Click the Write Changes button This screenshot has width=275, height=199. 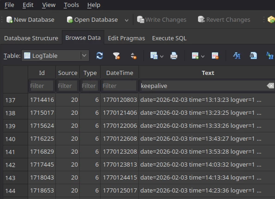pyautogui.click(x=161, y=19)
